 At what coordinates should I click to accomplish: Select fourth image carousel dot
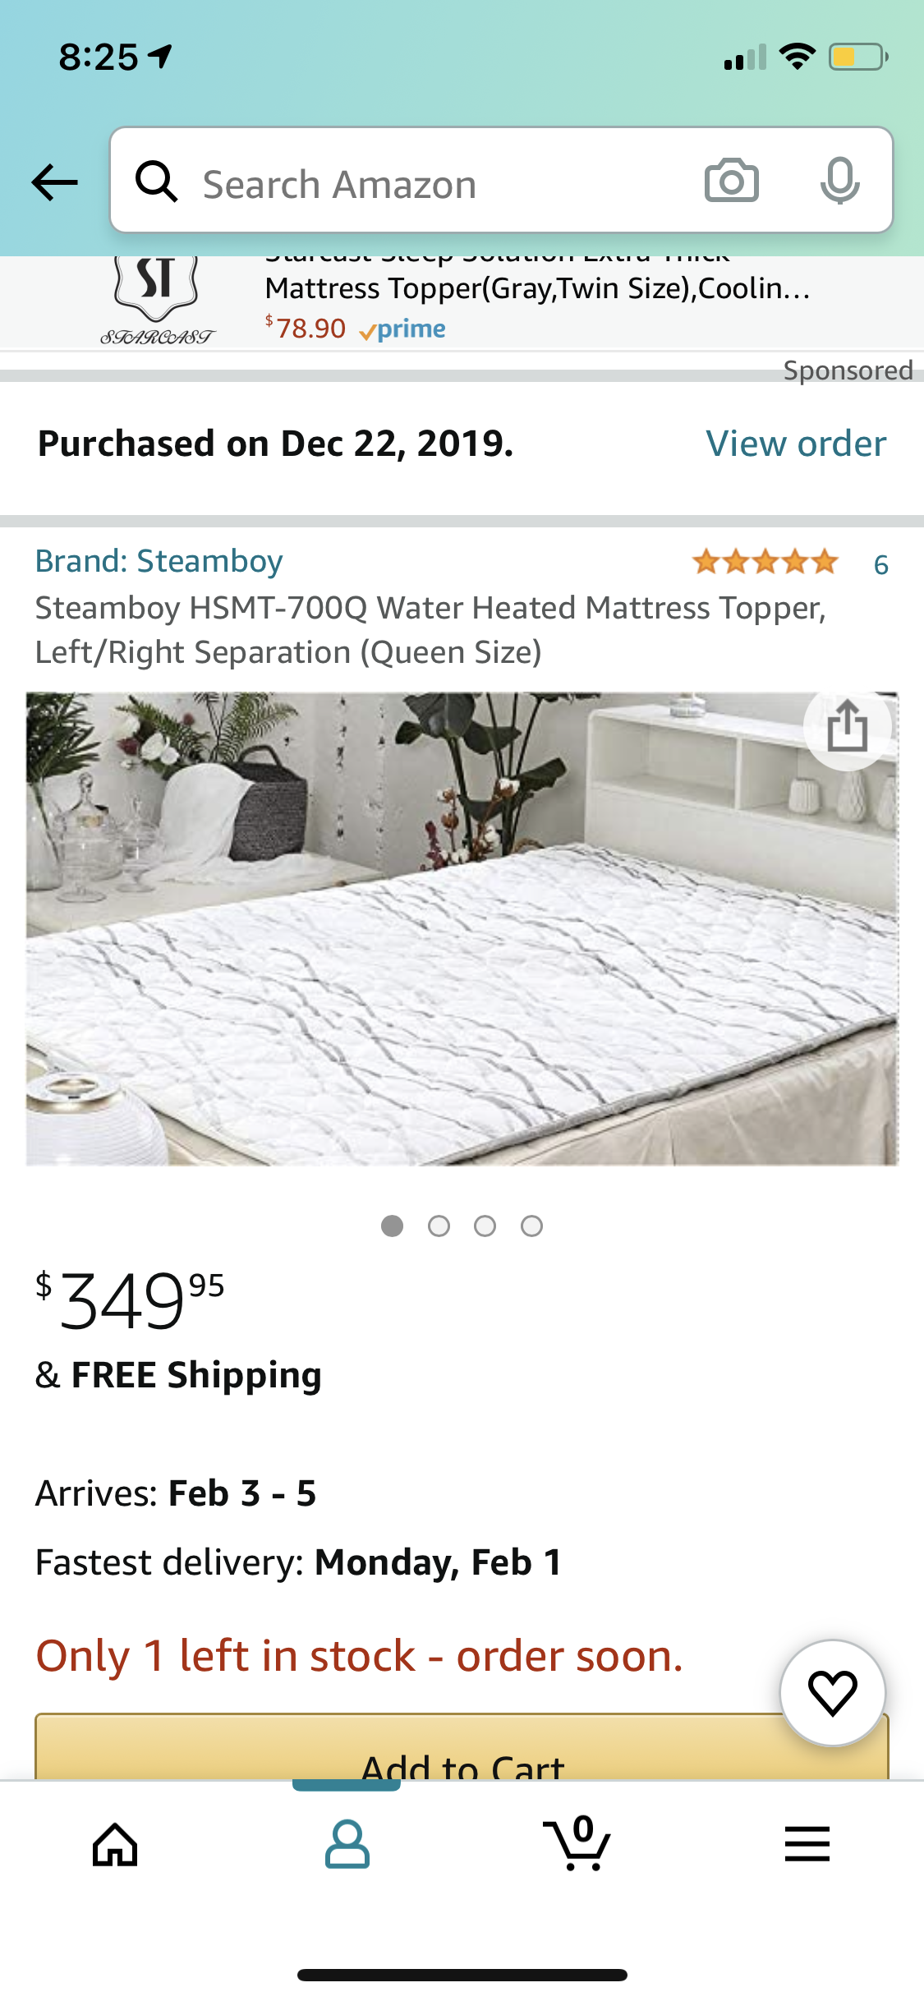(531, 1226)
